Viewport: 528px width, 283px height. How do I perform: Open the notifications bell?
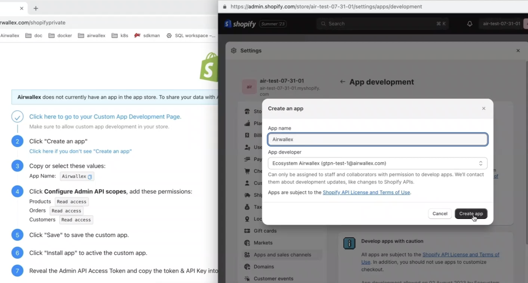click(x=470, y=24)
